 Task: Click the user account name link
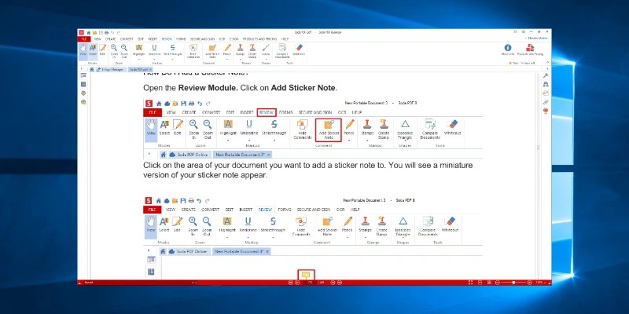click(538, 38)
